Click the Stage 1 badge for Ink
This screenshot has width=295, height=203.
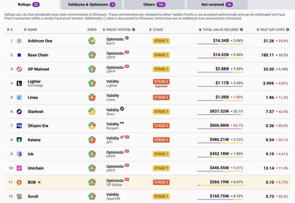tap(161, 154)
